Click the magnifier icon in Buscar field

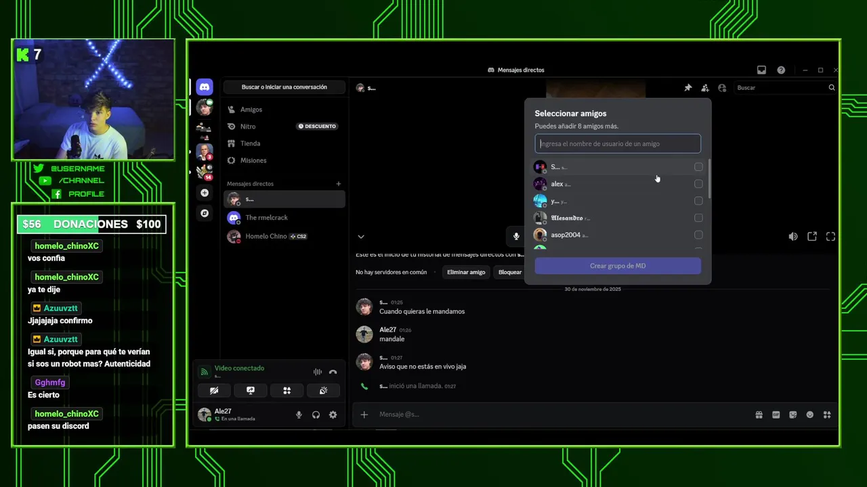pyautogui.click(x=832, y=88)
